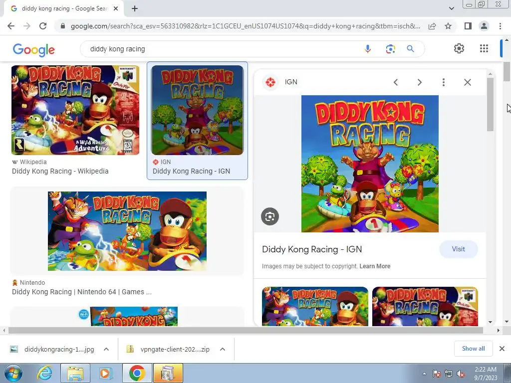The height and width of the screenshot is (383, 511).
Task: Select the diddy kong racing tab
Action: tap(64, 9)
